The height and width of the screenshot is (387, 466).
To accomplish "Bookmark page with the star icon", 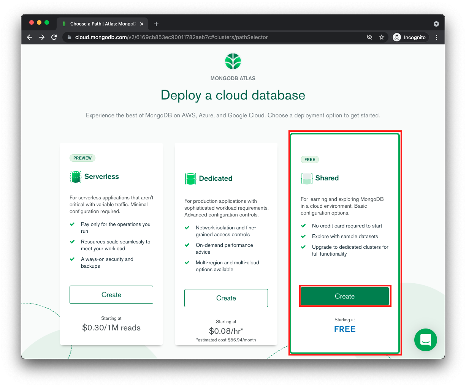I will click(381, 37).
